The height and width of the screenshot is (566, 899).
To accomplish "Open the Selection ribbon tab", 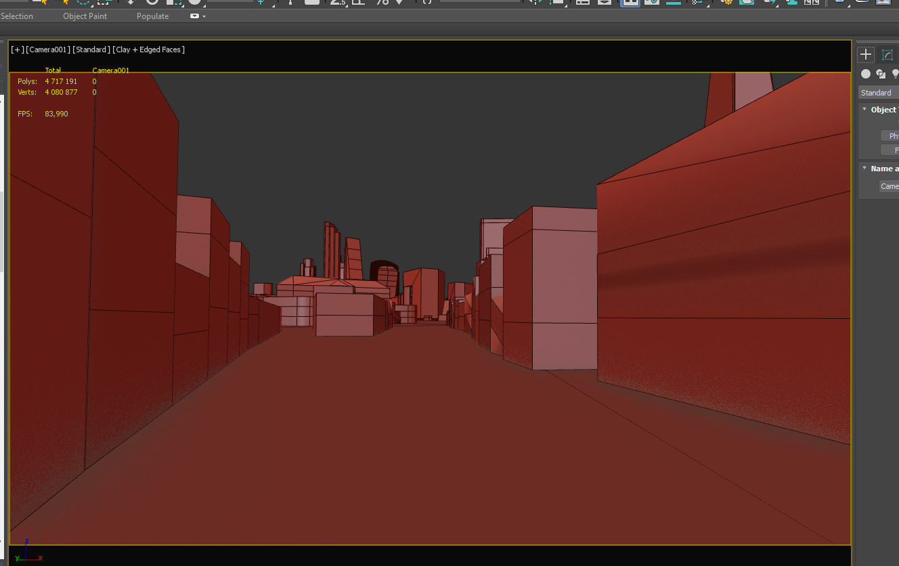I will point(16,16).
